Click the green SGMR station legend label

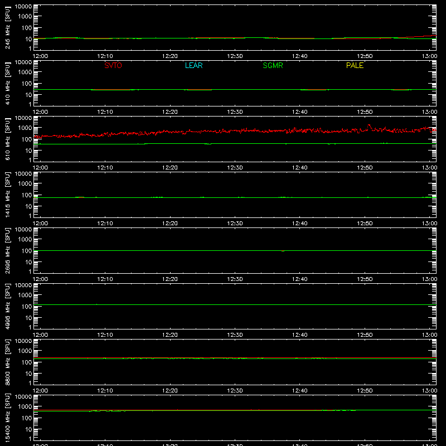point(273,65)
